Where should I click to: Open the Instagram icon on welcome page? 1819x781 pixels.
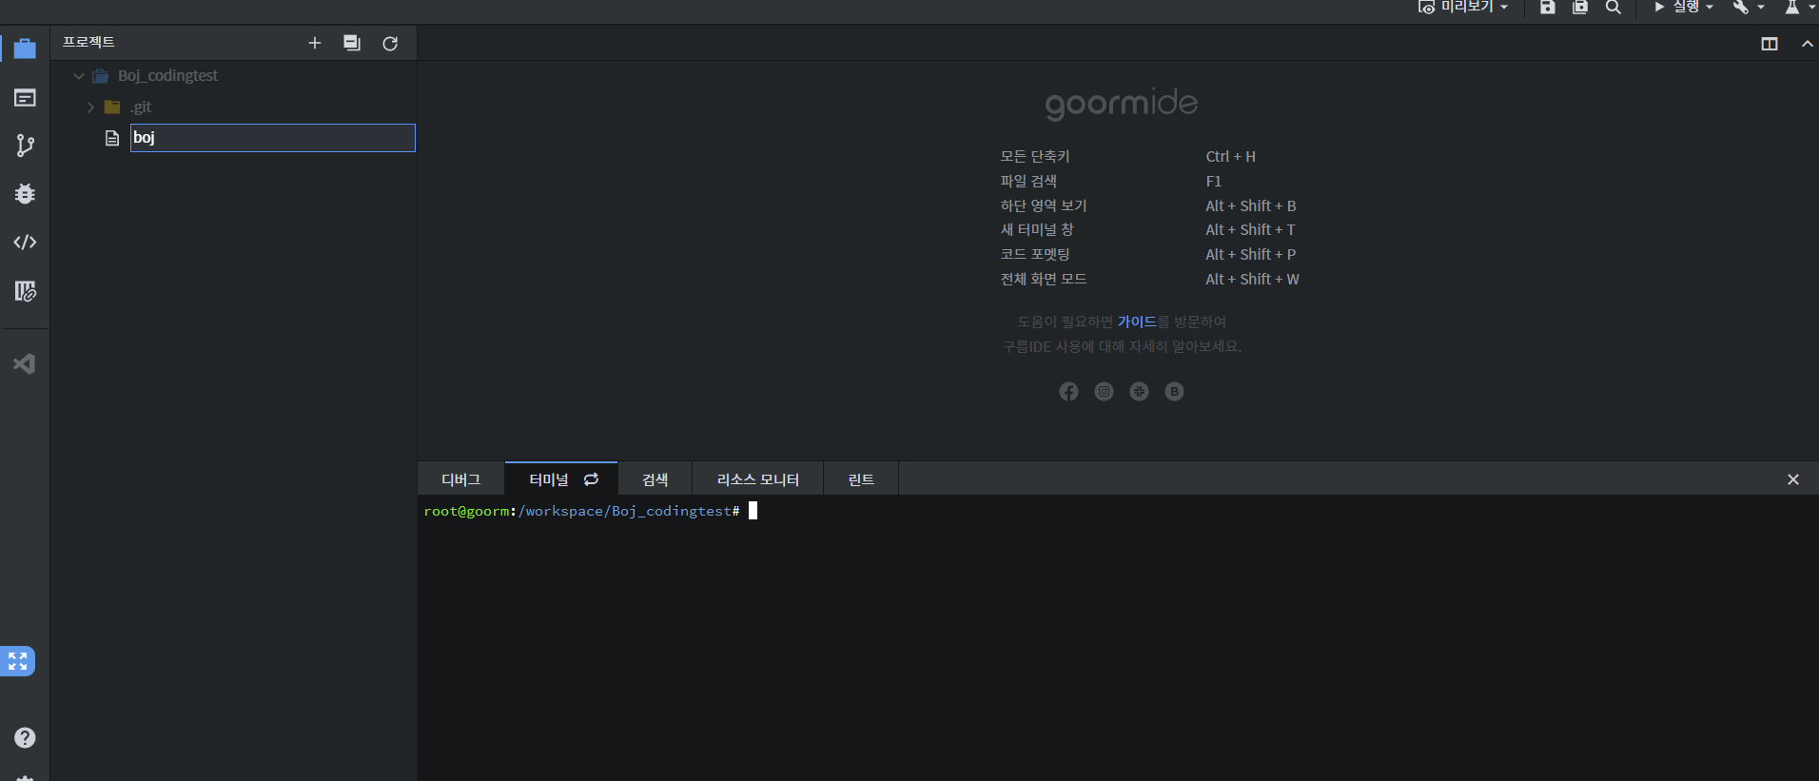coord(1104,392)
